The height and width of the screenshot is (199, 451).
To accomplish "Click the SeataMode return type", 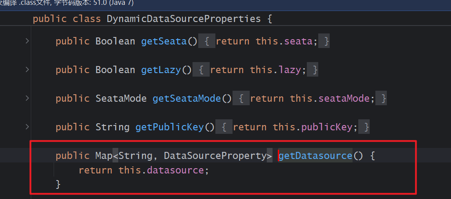I will coord(121,99).
